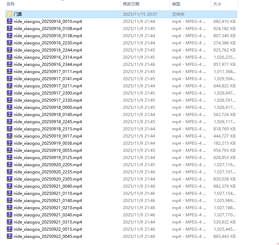Click MP4 icon of nide_xiaogou_20250918_0000.mp4
Image resolution: width=279 pixels, height=245 pixels.
point(9,107)
